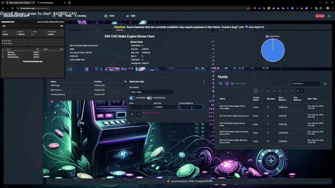Sort hunts by Bonuses column
335x188 pixels.
pos(271,99)
